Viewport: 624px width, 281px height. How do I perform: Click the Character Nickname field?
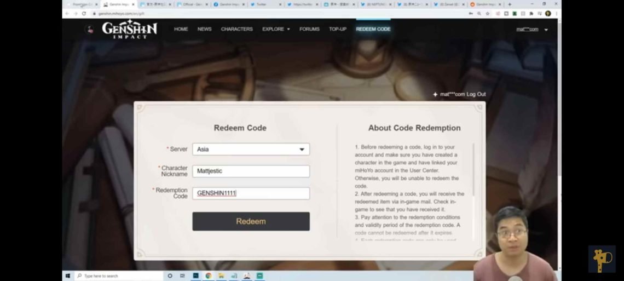point(251,171)
